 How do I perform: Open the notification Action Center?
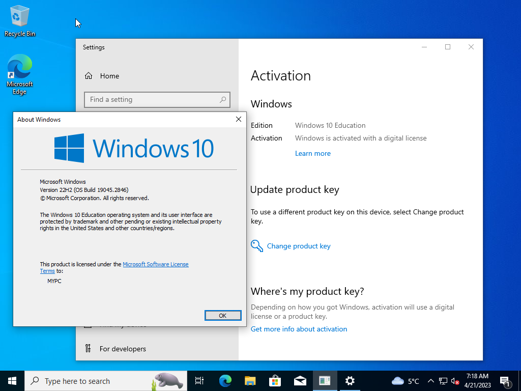(x=505, y=381)
